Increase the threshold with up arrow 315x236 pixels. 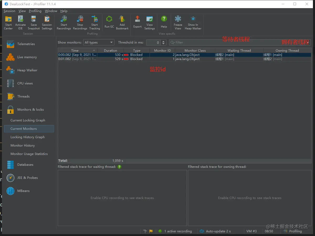(x=164, y=41)
